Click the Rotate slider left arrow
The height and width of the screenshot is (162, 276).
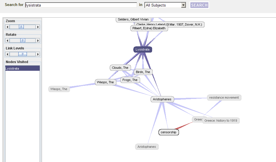[7, 40]
